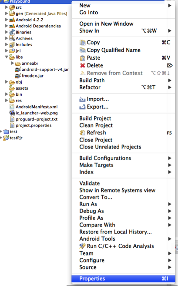Image resolution: width=178 pixels, height=286 pixels.
Task: Click the Copy icon in context menu
Action: [x=82, y=43]
